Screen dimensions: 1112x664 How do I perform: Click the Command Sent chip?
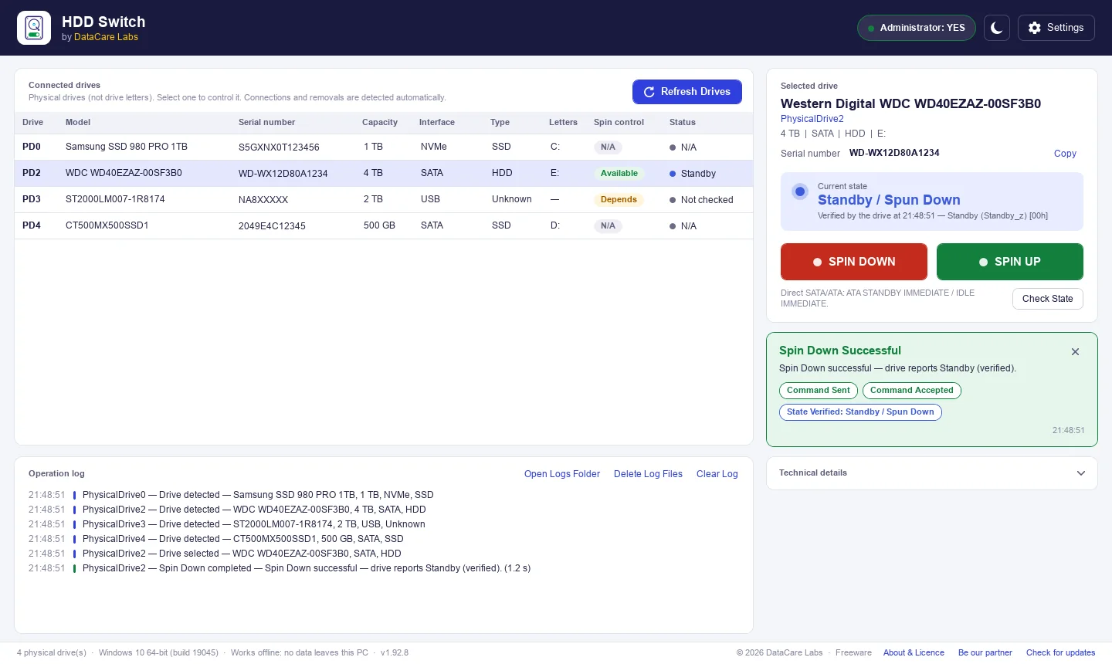[819, 391]
